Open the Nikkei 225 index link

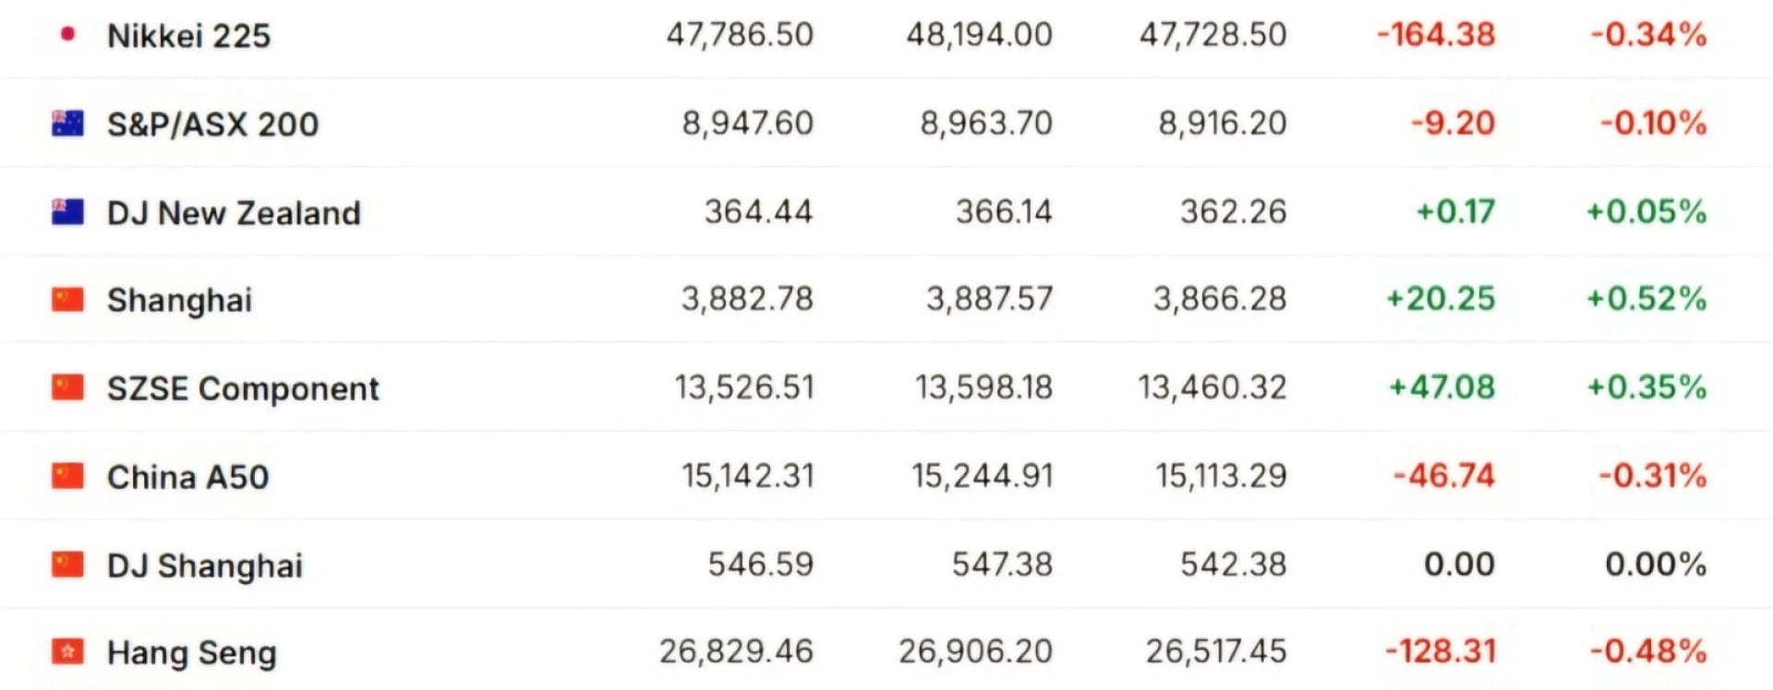(188, 36)
